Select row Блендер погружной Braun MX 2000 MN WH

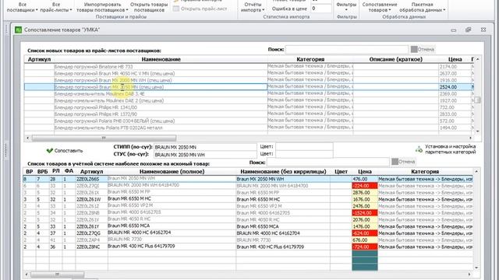(249, 80)
